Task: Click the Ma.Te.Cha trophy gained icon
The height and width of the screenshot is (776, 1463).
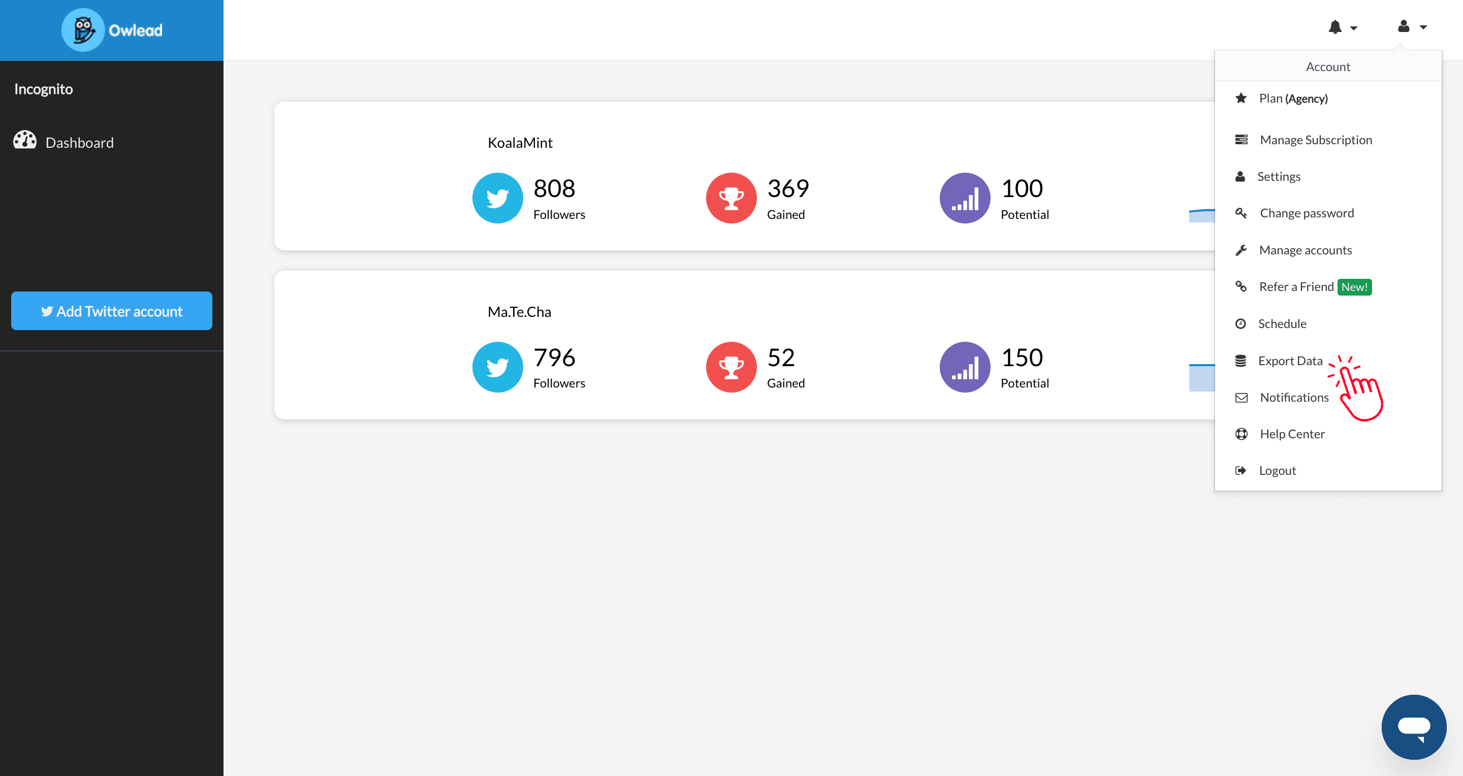Action: [730, 367]
